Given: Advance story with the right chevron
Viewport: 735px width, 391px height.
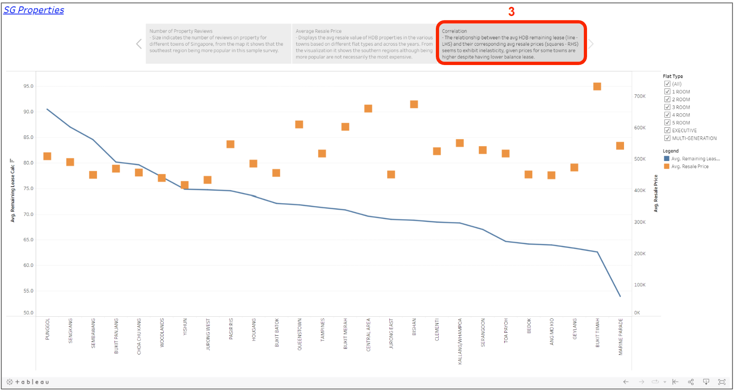Looking at the screenshot, I should (x=591, y=44).
